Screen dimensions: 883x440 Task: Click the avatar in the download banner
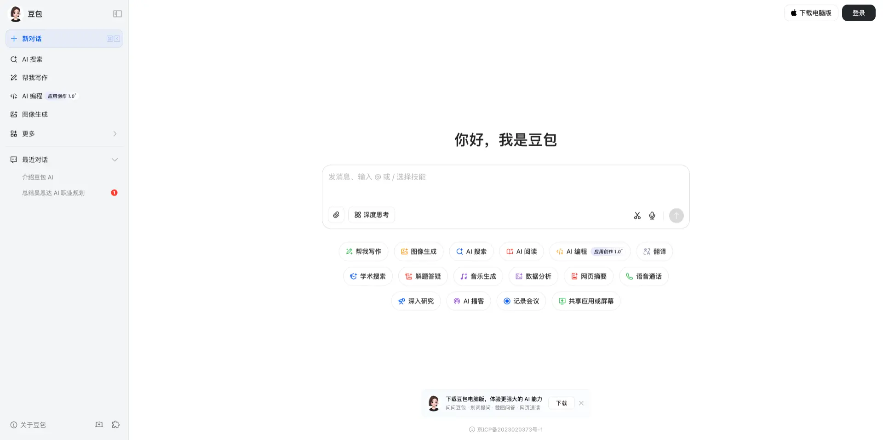pyautogui.click(x=434, y=403)
